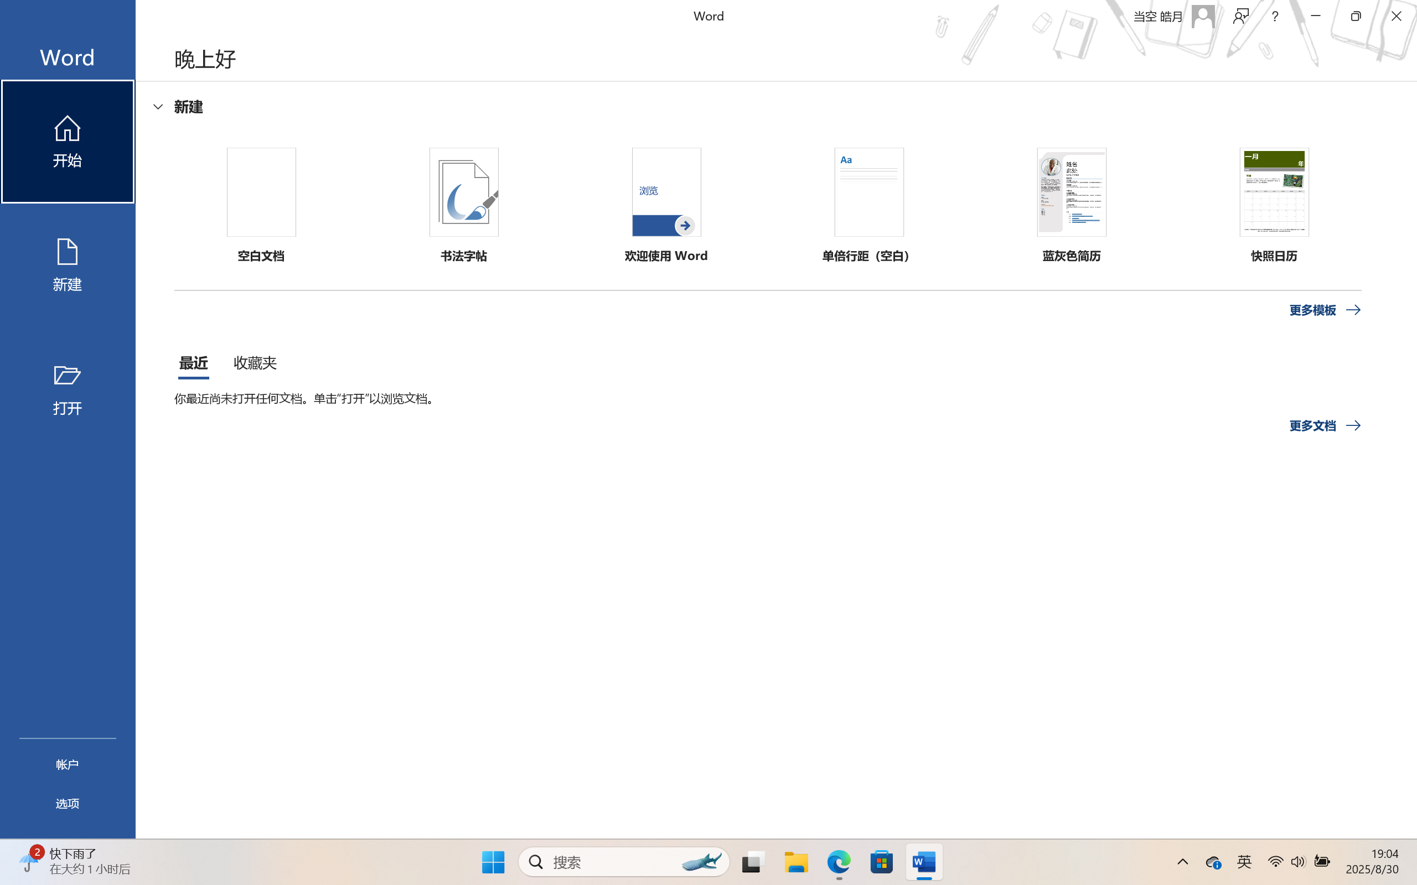The height and width of the screenshot is (885, 1417).
Task: Click the user account avatar icon
Action: 1203,17
